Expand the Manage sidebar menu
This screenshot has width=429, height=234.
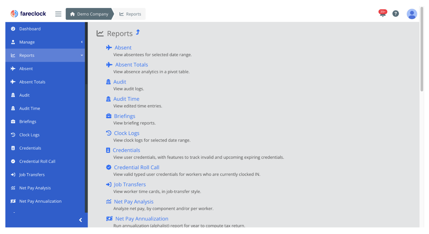pos(45,42)
